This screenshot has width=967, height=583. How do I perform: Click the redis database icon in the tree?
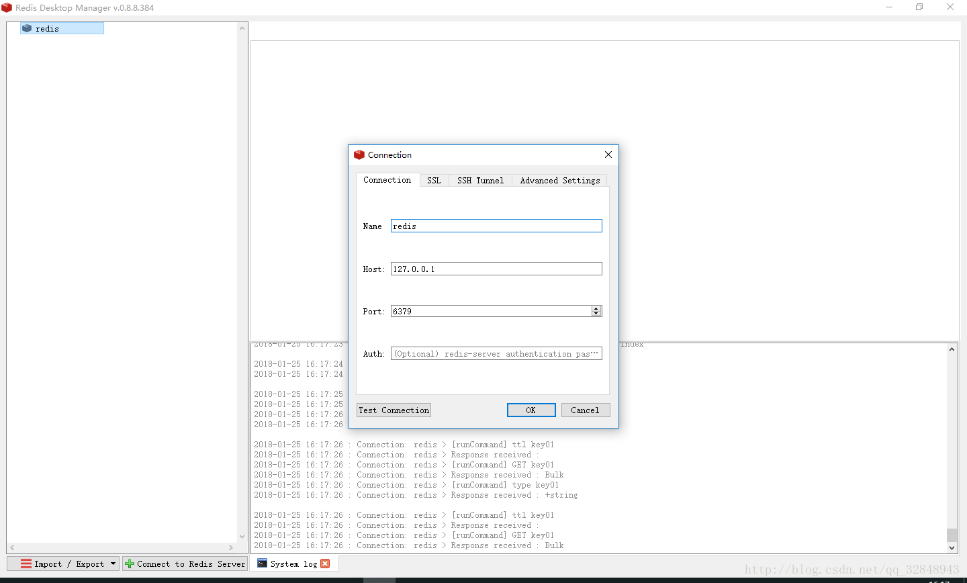click(27, 28)
